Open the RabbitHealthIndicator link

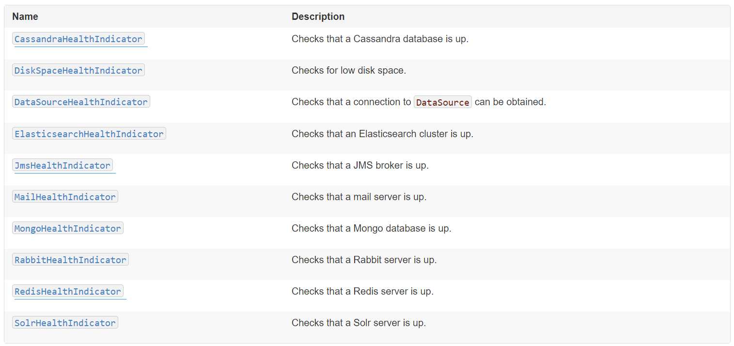pos(70,260)
